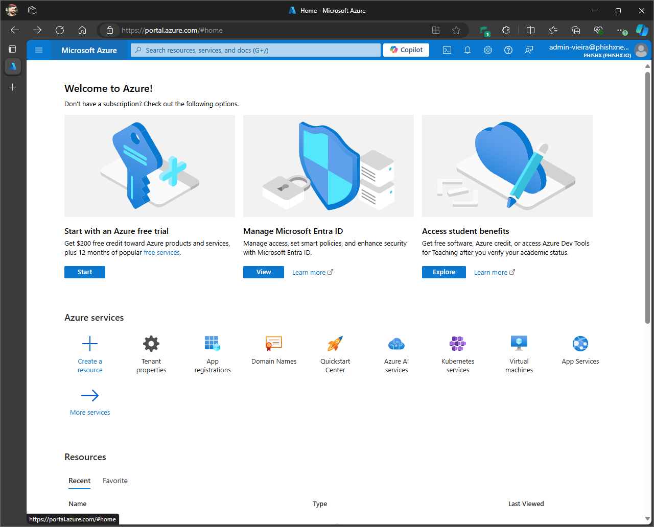Click the account avatar picture
The height and width of the screenshot is (527, 654).
pyautogui.click(x=641, y=50)
